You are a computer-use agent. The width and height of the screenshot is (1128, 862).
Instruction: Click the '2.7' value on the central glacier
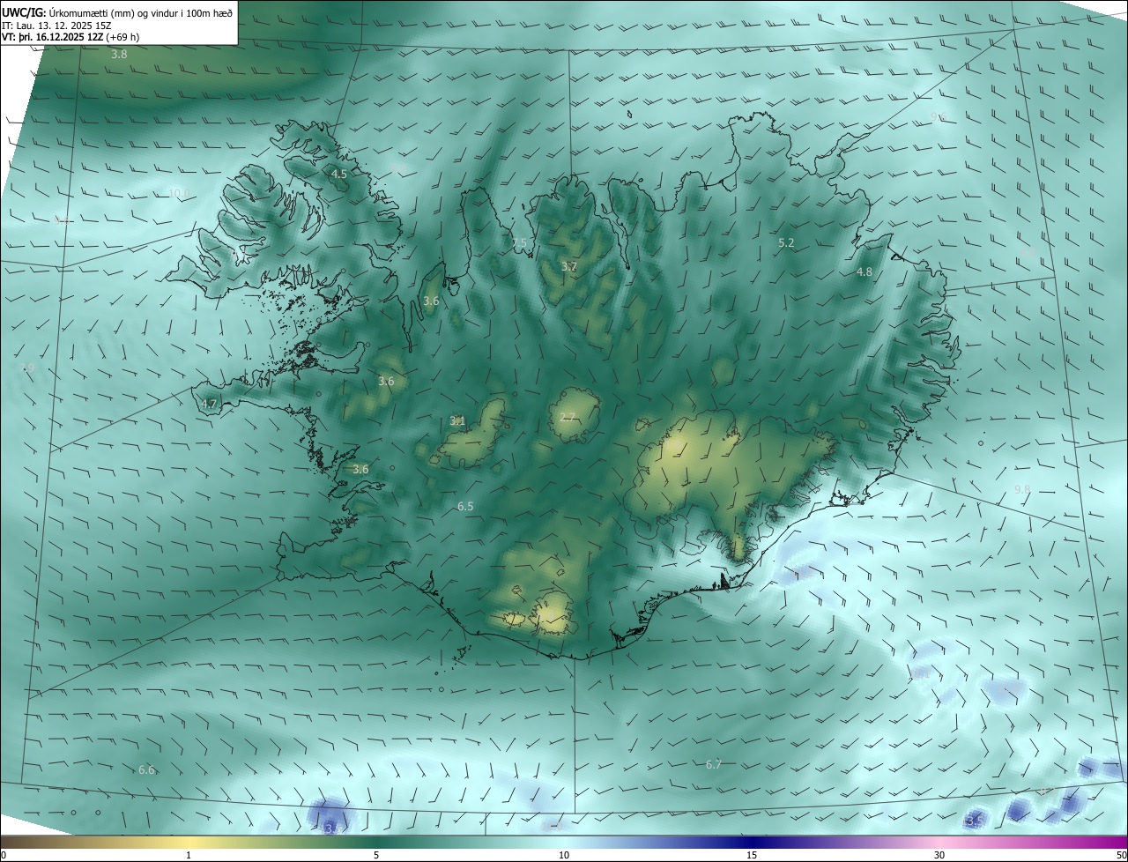[567, 418]
